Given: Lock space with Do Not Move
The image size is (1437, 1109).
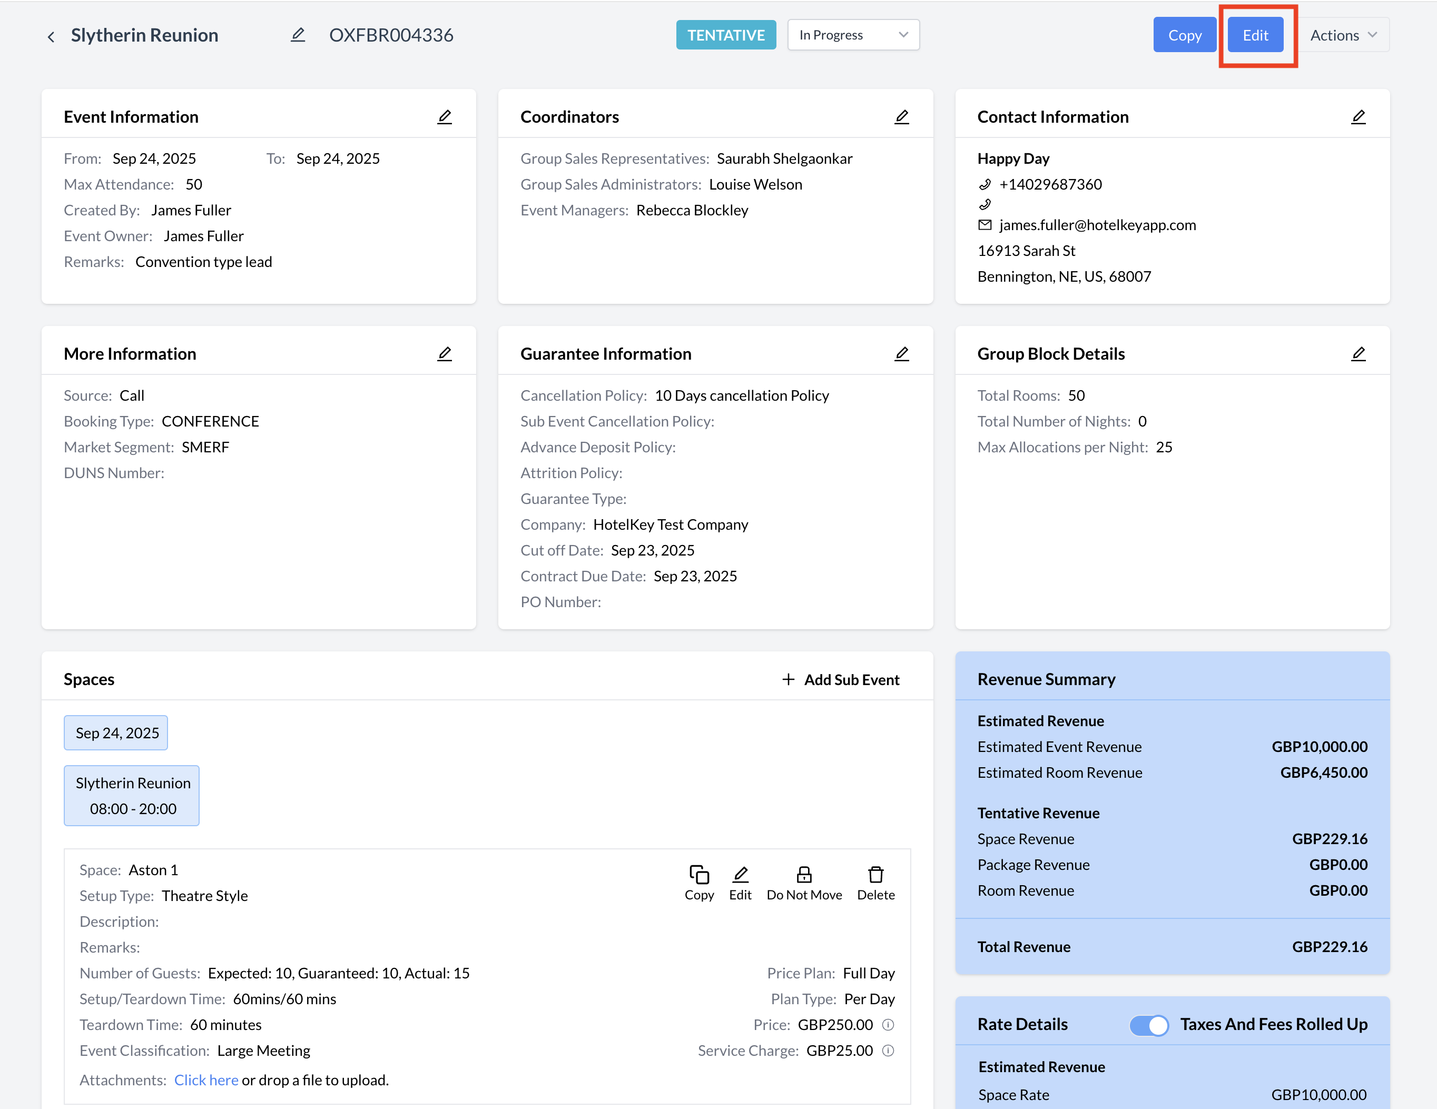Looking at the screenshot, I should (x=804, y=883).
